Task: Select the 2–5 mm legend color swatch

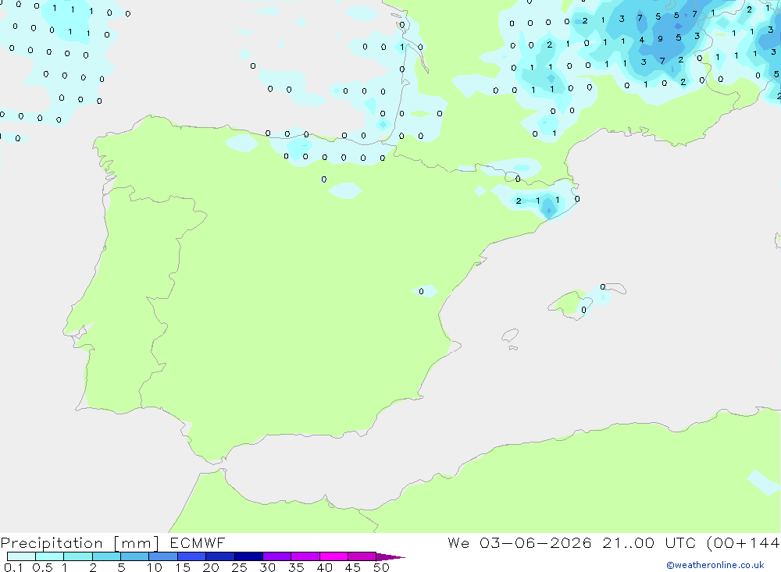Action: pos(106,556)
